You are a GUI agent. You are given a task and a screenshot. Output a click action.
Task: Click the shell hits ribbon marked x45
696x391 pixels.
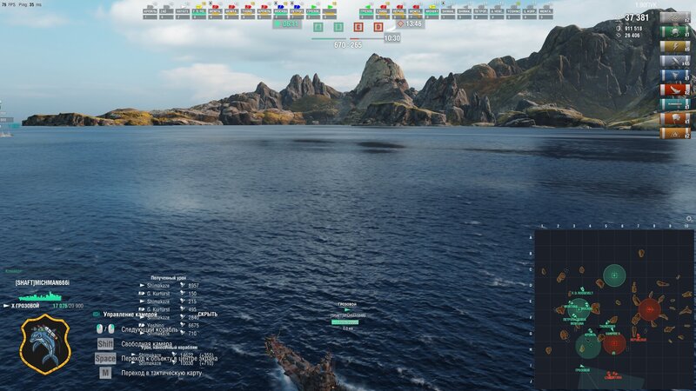click(675, 61)
